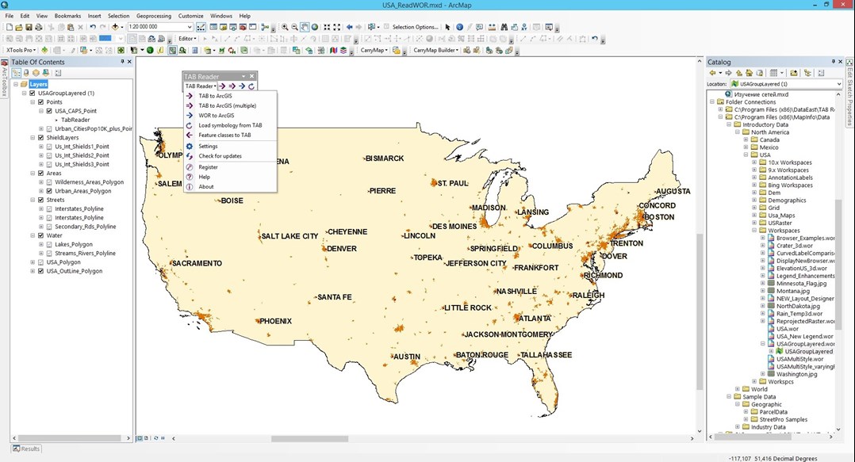855x462 pixels.
Task: Choose Load symbology from TAB
Action: tap(230, 125)
